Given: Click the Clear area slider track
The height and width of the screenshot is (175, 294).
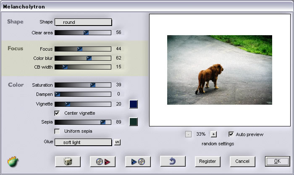Looking at the screenshot, I should [x=83, y=33].
